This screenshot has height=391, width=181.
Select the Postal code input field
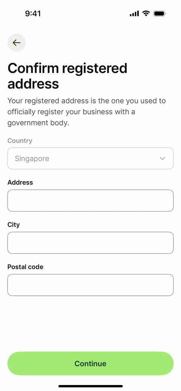(90, 285)
